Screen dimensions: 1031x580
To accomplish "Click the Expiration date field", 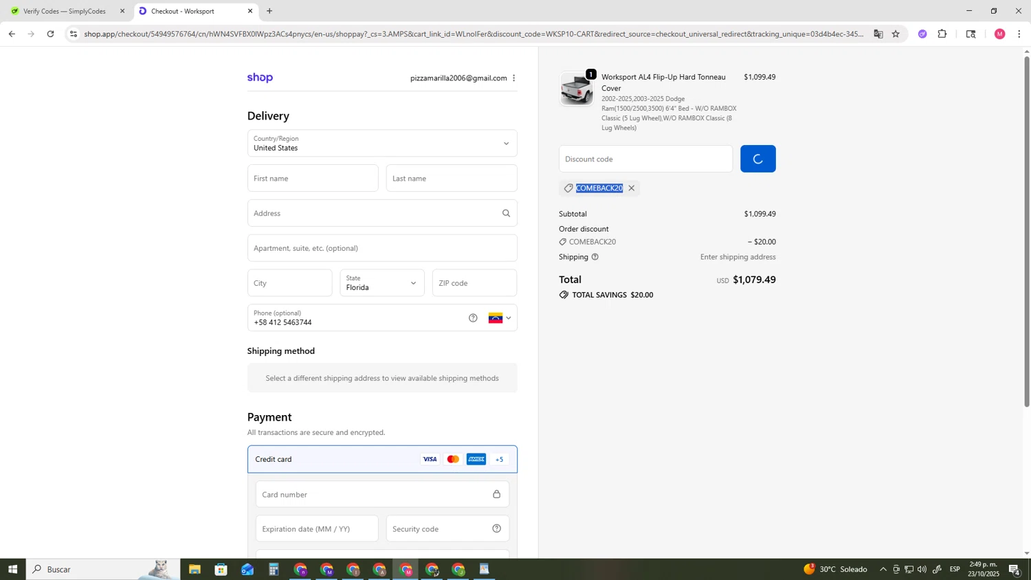I will [317, 528].
